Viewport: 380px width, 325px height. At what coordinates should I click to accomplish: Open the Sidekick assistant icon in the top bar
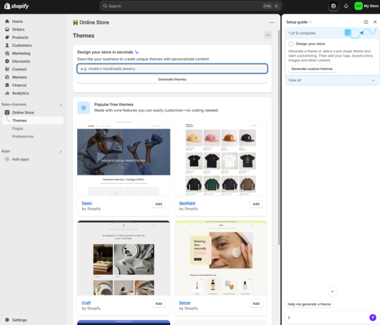(x=334, y=6)
